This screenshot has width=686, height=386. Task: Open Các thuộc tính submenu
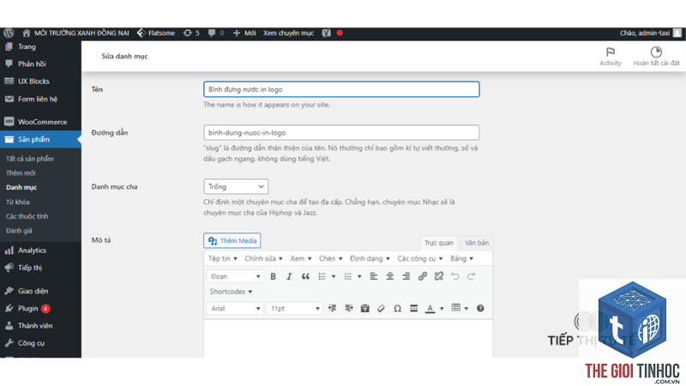pos(27,216)
